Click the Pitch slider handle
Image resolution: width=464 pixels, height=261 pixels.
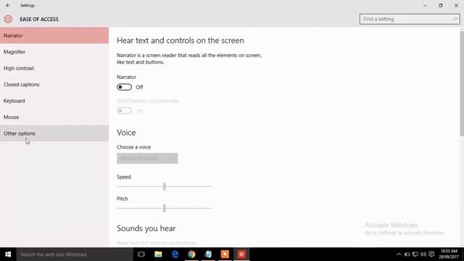point(165,208)
